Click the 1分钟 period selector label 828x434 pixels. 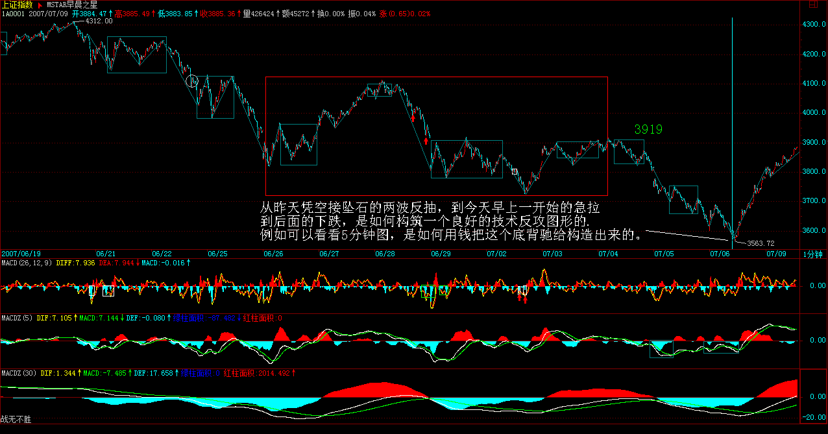(x=814, y=254)
